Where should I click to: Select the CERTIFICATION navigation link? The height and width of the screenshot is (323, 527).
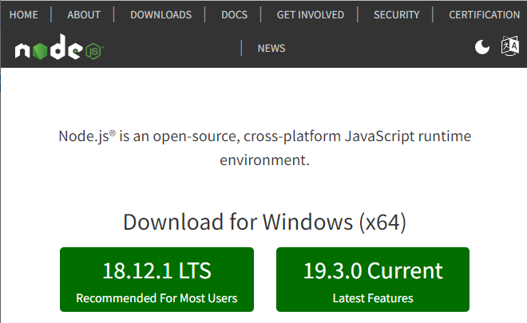click(x=484, y=15)
